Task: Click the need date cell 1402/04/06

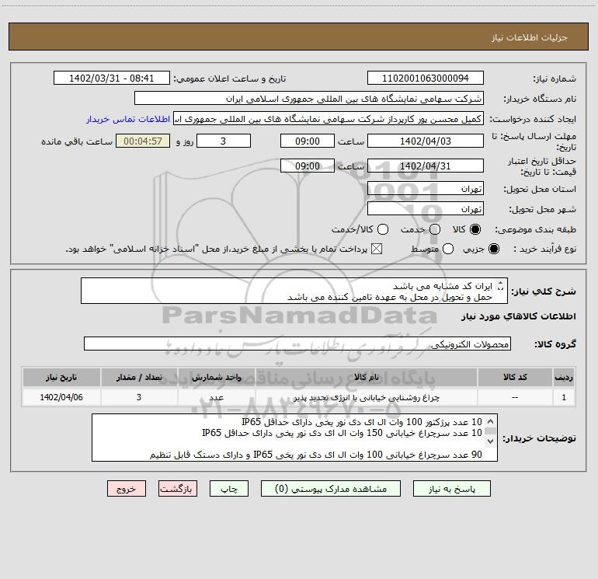Action: coord(61,397)
